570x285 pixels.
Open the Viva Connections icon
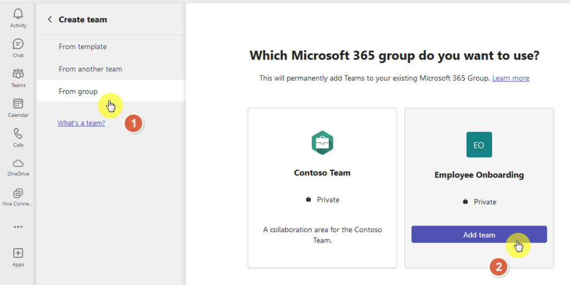click(18, 193)
